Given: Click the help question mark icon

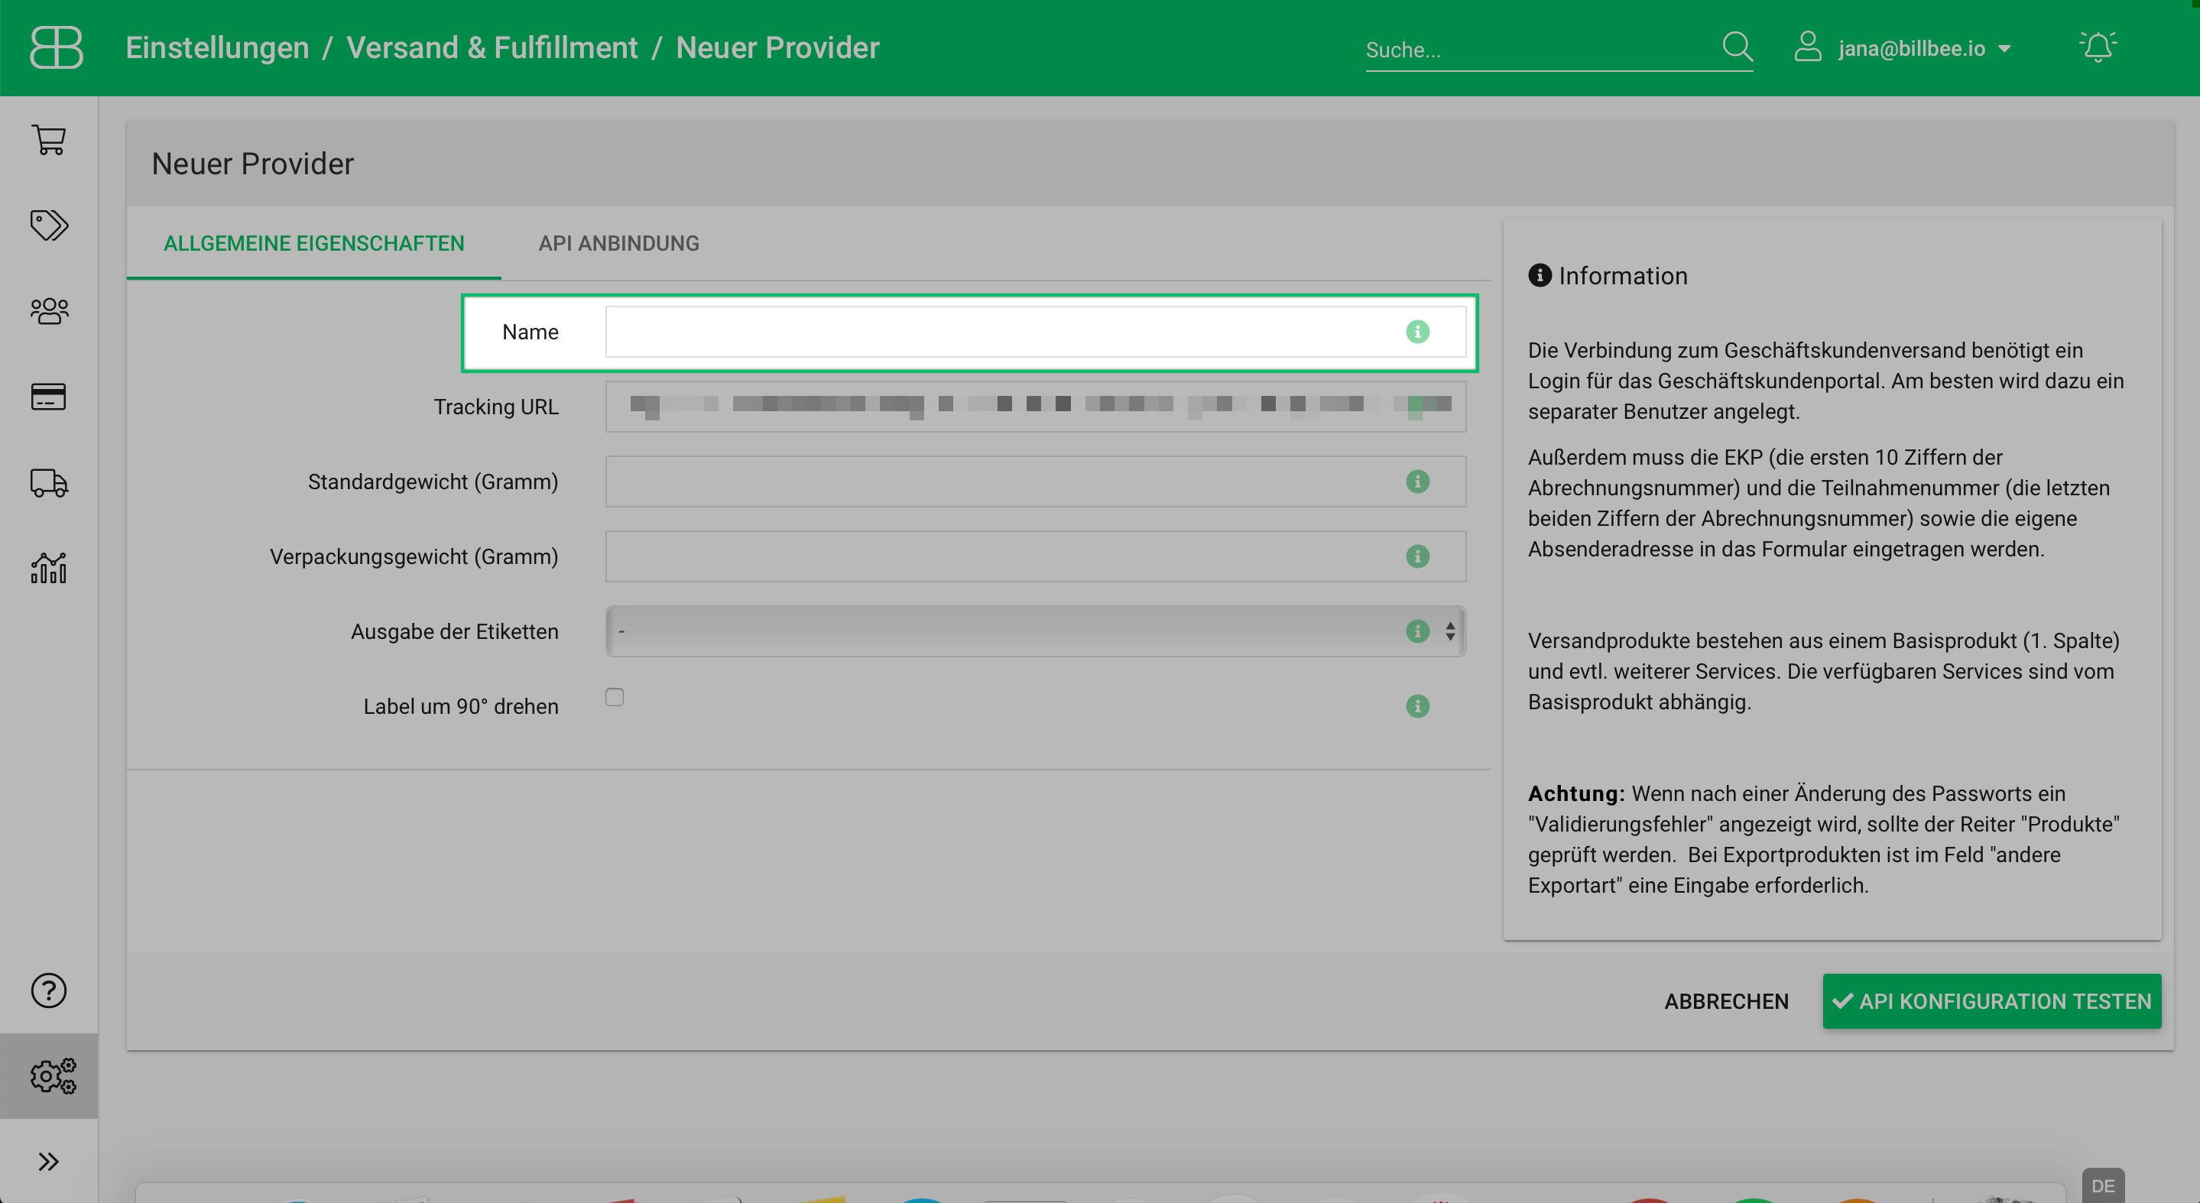Looking at the screenshot, I should (49, 991).
